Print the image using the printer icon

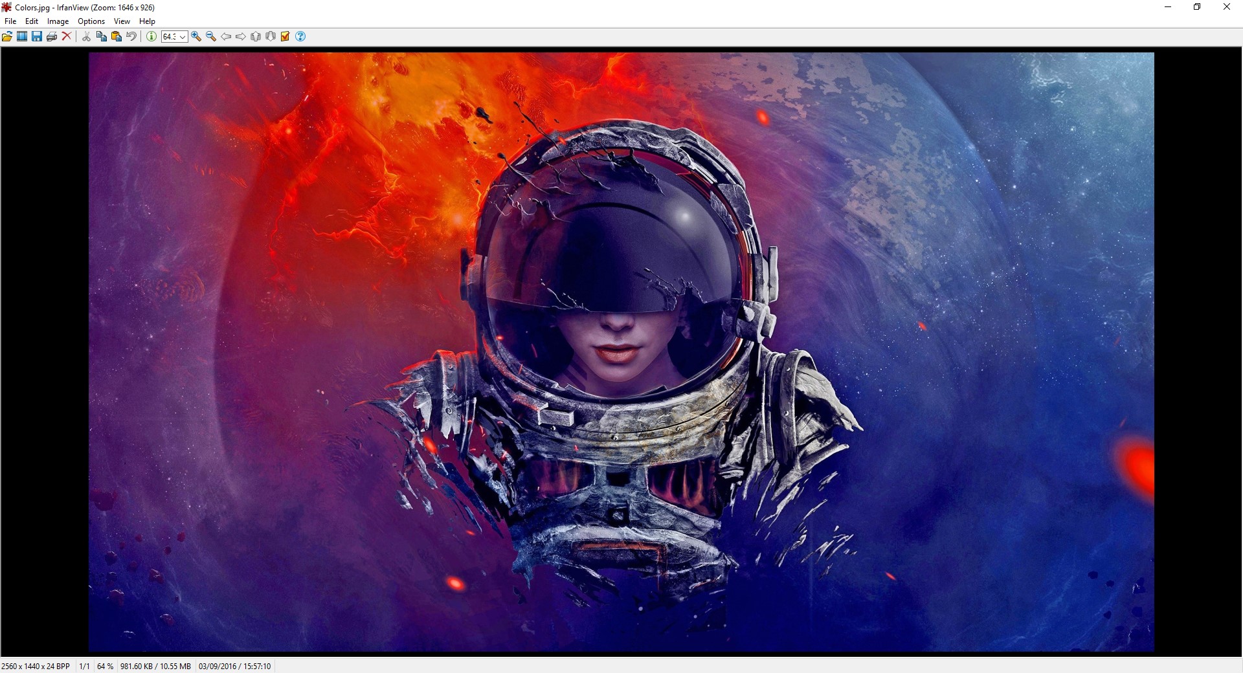[52, 37]
